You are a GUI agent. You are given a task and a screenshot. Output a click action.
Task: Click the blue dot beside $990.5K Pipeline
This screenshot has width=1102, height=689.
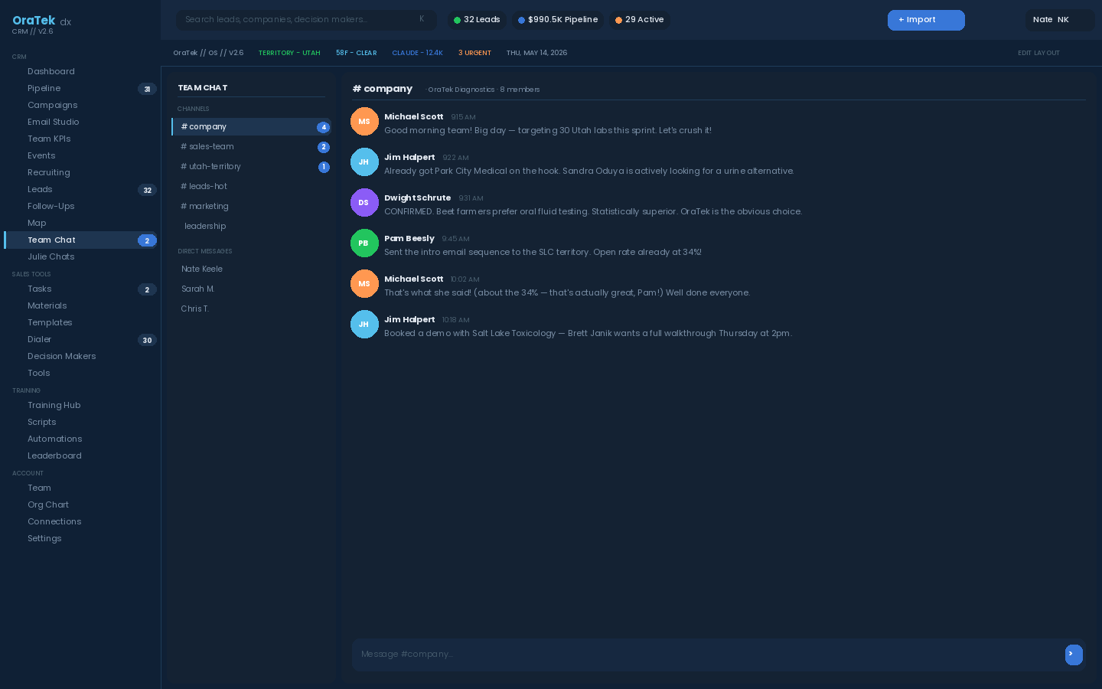coord(521,21)
